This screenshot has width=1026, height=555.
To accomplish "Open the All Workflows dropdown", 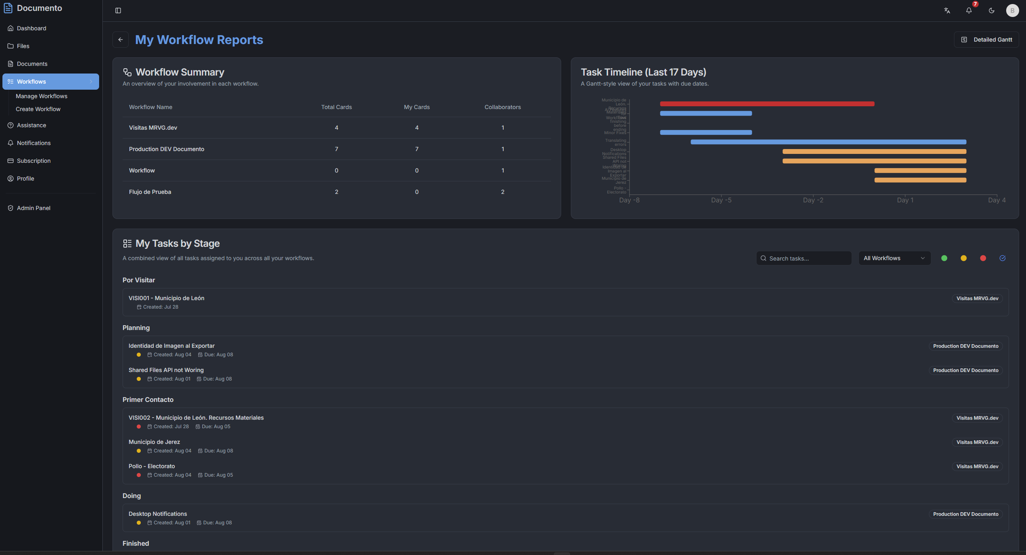I will click(894, 258).
